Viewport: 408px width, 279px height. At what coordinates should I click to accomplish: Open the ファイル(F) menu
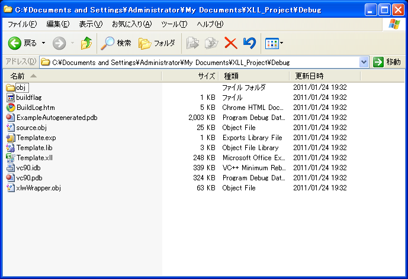[23, 24]
